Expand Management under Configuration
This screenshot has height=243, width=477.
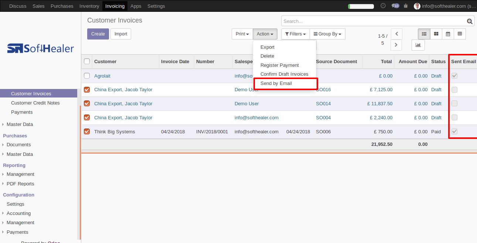[20, 223]
